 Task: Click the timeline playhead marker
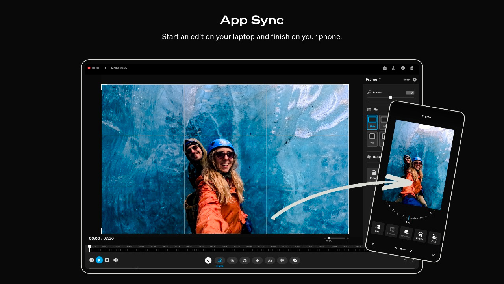pyautogui.click(x=90, y=248)
